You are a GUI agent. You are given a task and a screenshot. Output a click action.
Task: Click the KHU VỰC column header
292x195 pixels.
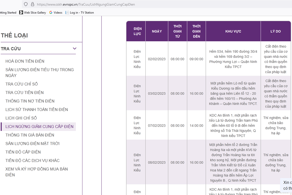point(233,31)
